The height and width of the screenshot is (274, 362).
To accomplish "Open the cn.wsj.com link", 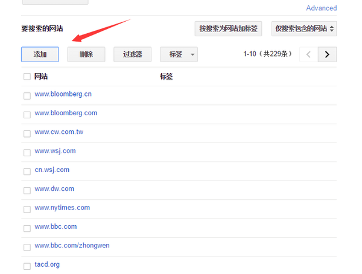I will click(x=52, y=170).
